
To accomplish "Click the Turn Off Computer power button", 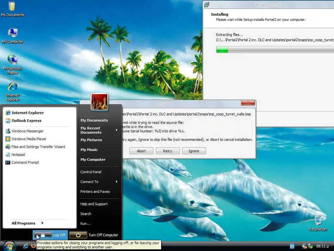I will tap(78, 235).
